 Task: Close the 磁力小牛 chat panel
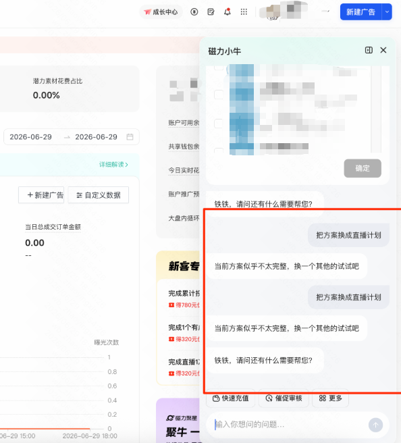pyautogui.click(x=383, y=50)
